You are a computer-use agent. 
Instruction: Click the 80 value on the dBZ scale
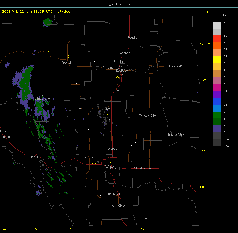click(x=225, y=22)
